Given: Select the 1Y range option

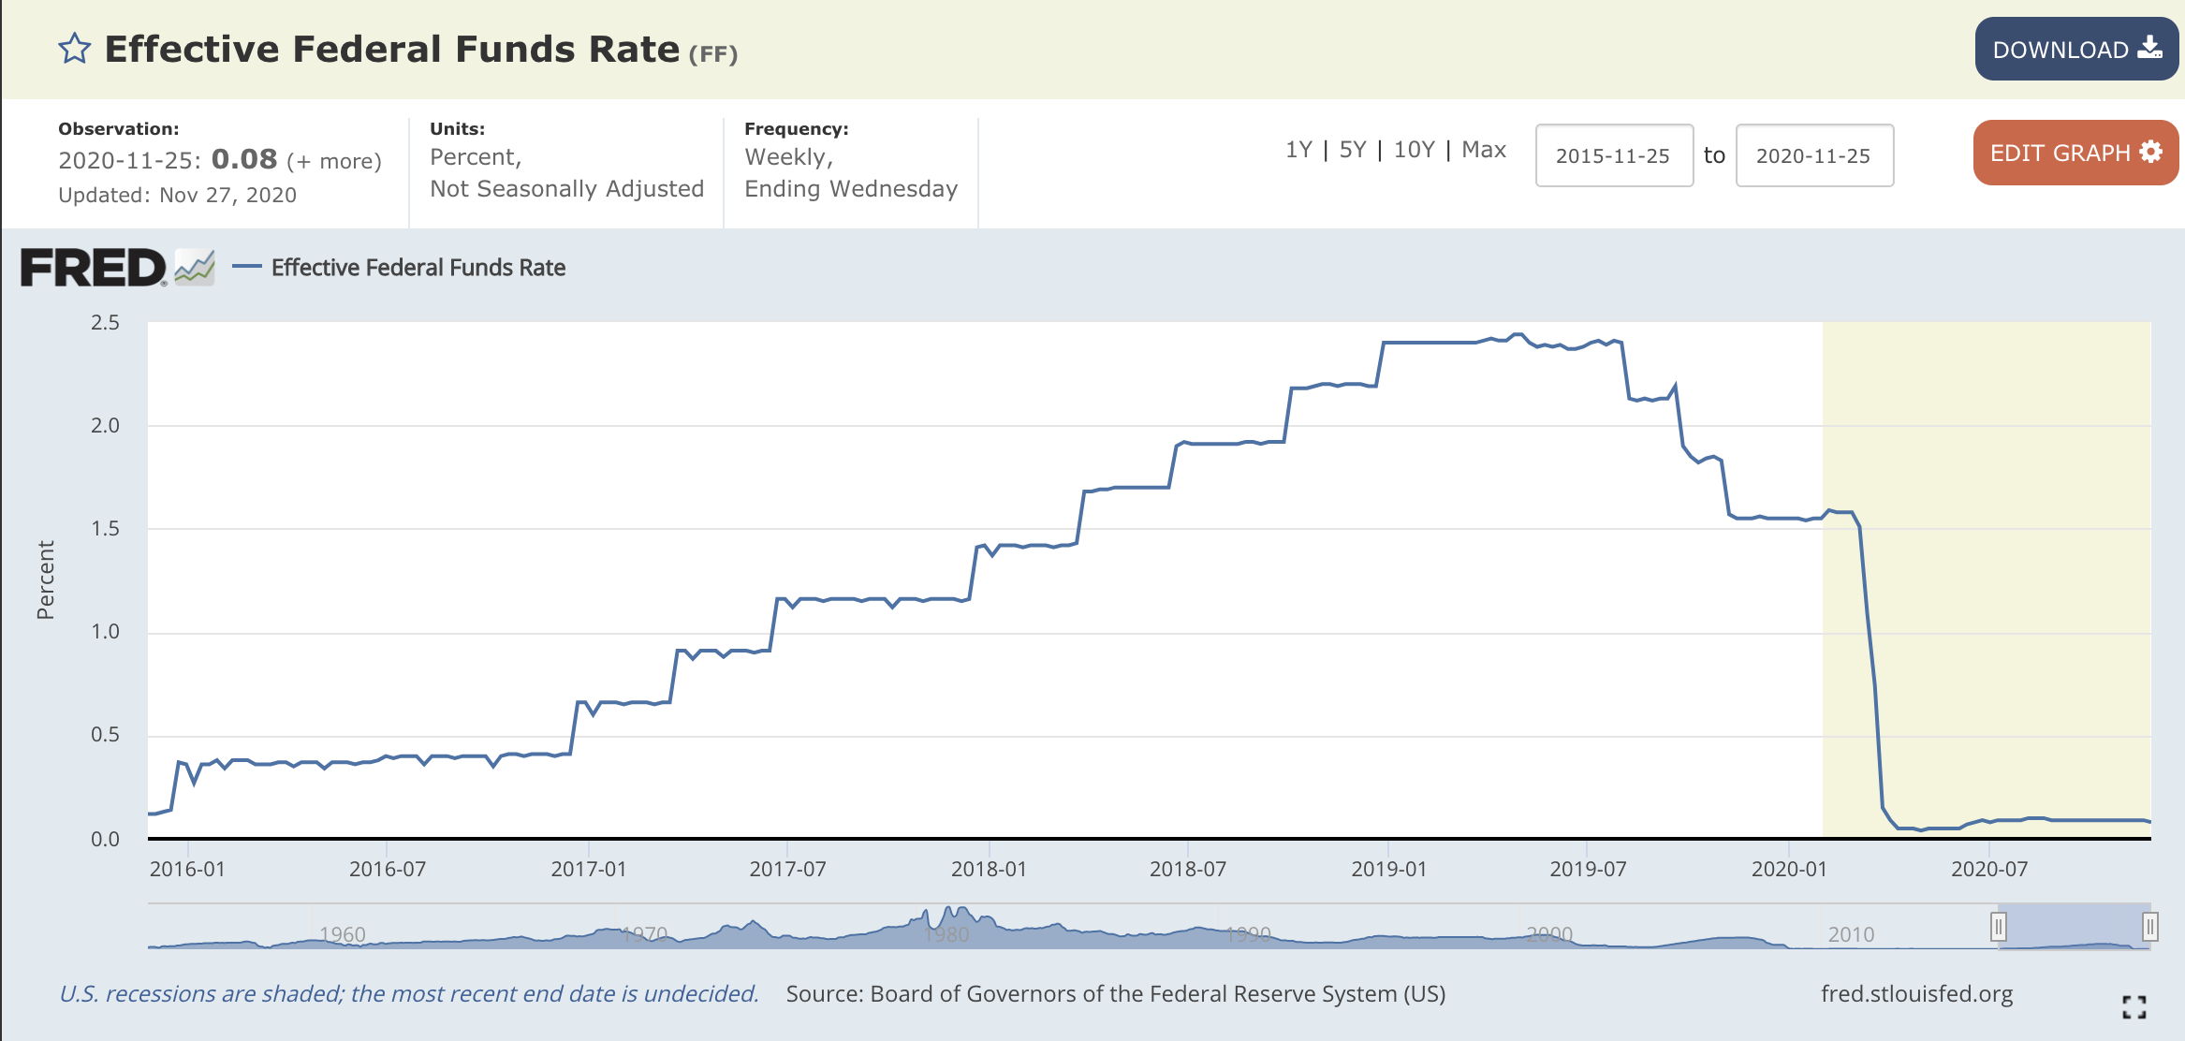Looking at the screenshot, I should pos(1298,150).
